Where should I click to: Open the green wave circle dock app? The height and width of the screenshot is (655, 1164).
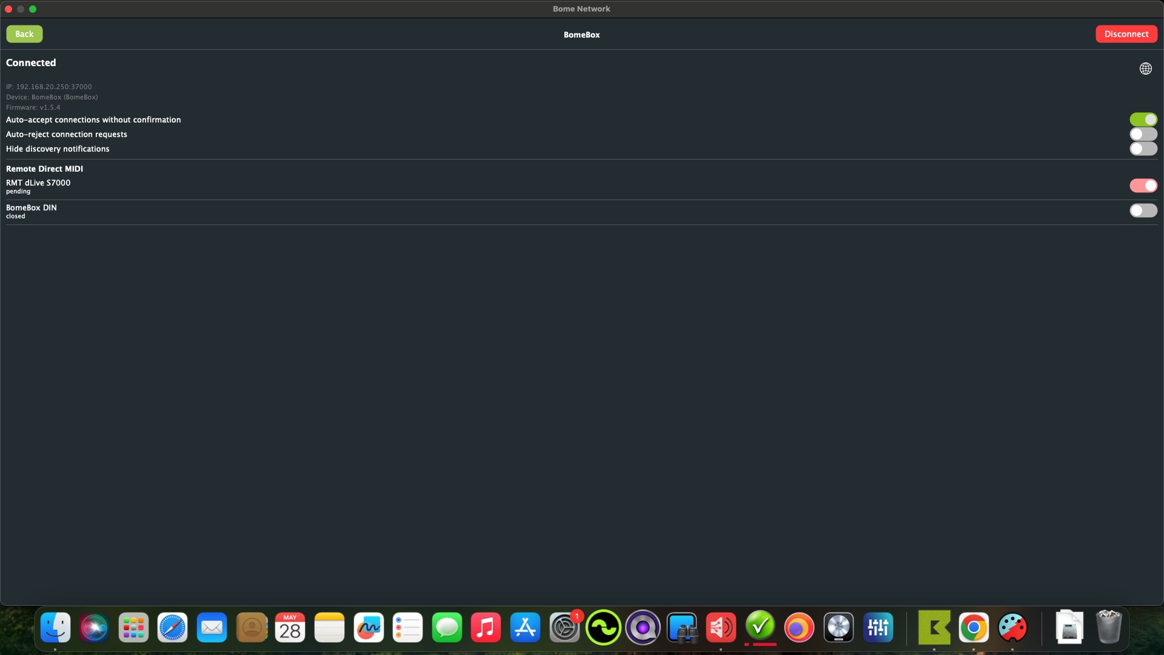tap(603, 627)
